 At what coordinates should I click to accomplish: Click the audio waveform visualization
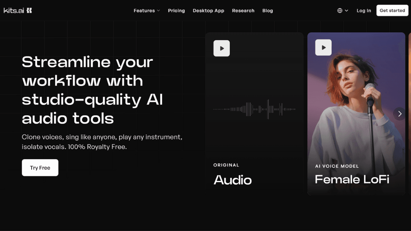pyautogui.click(x=254, y=109)
